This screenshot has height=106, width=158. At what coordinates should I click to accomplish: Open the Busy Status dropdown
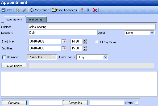pyautogui.click(x=105, y=57)
